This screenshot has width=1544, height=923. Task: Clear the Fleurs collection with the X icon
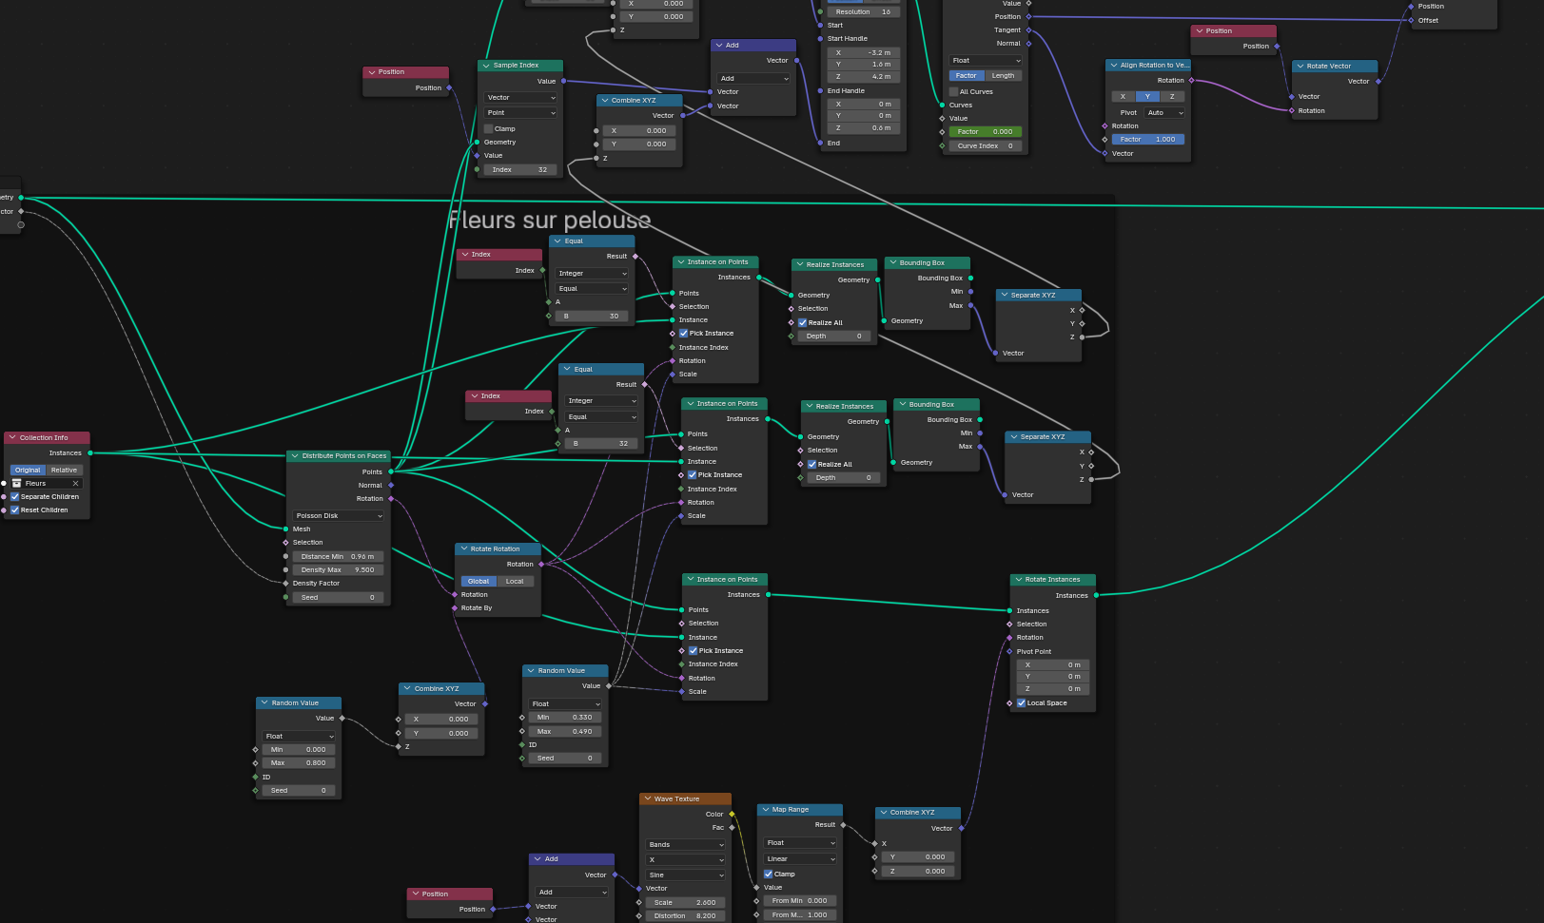click(76, 483)
